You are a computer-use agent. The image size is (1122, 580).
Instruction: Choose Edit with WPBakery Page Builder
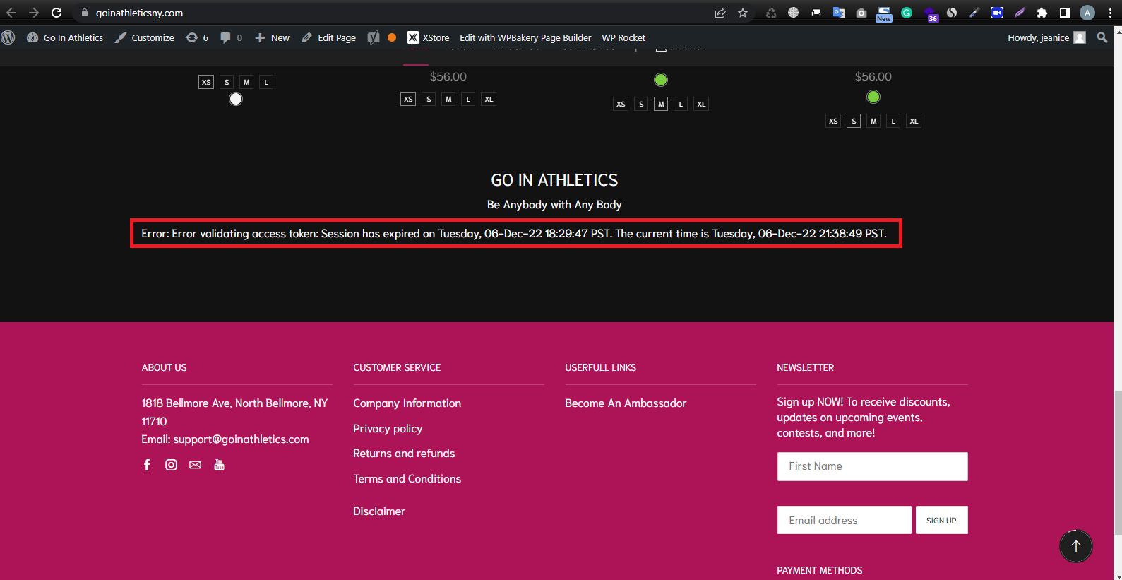point(525,37)
